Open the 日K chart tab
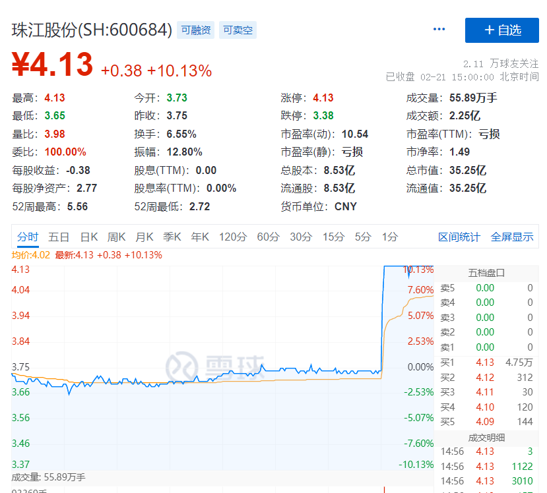 (x=89, y=237)
